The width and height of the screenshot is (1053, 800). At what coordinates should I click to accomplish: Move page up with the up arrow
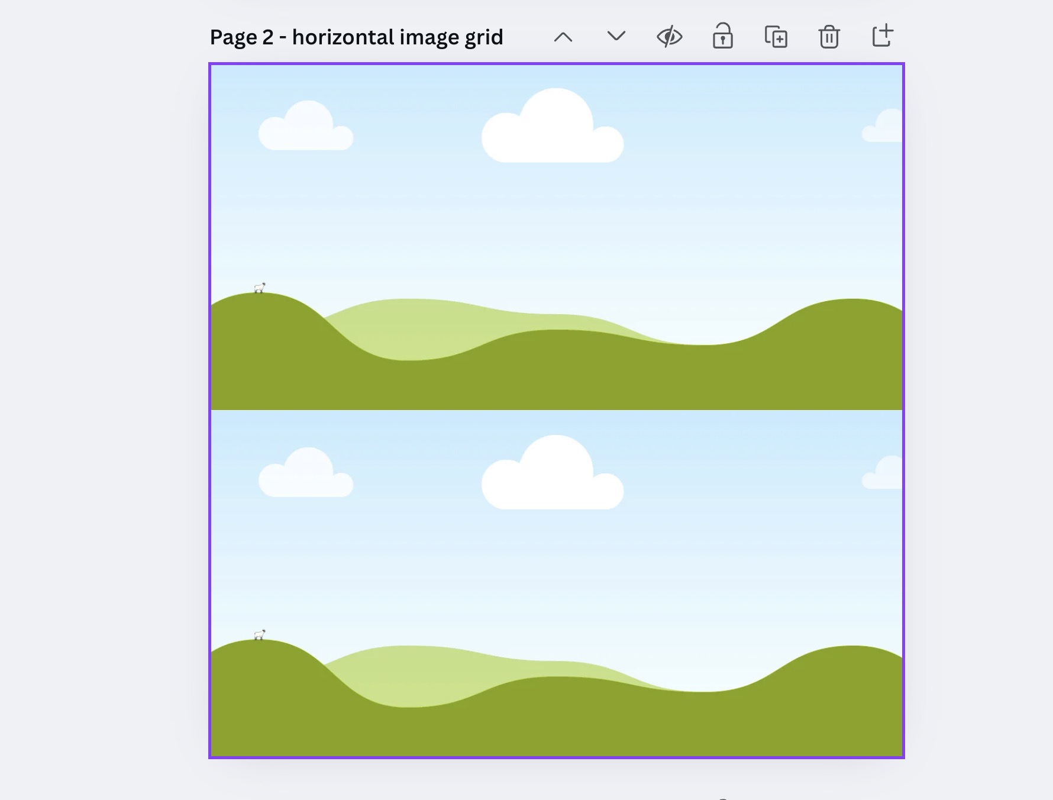tap(563, 37)
